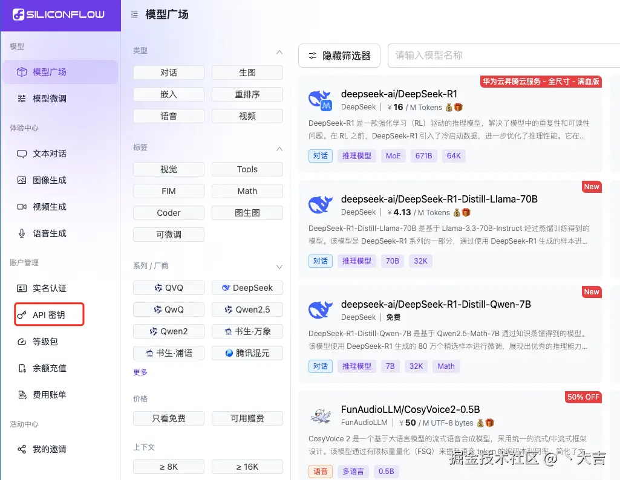The height and width of the screenshot is (480, 620).
Task: Click the gift icon on CosyVoice2-0.5B card
Action: pos(489,423)
